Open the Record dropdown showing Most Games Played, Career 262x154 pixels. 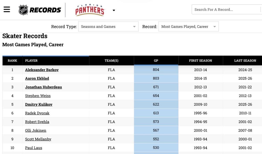point(189,26)
